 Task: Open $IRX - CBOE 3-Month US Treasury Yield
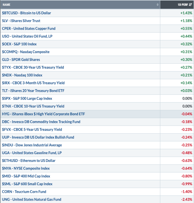tap(33, 83)
